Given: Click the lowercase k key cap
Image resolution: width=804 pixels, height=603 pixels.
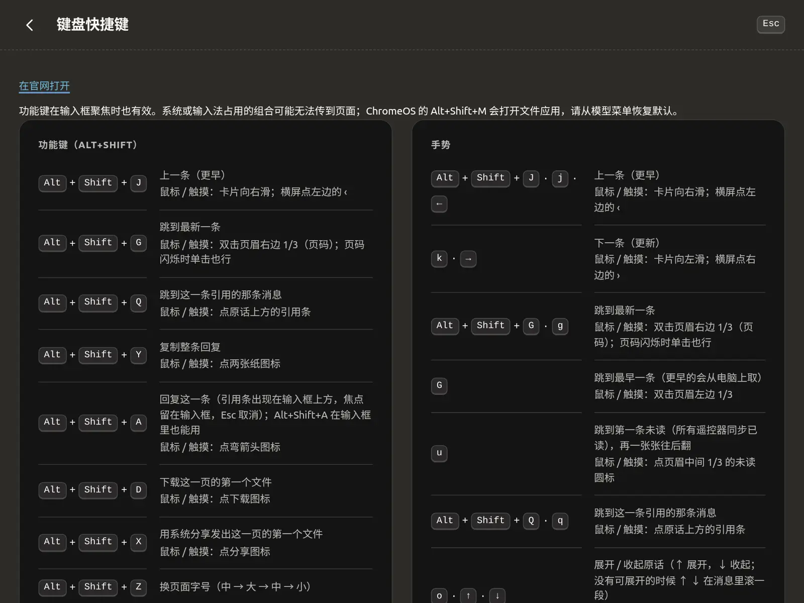Looking at the screenshot, I should [x=439, y=259].
